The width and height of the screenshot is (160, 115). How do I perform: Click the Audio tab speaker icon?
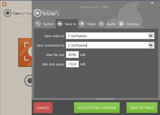pos(101,24)
